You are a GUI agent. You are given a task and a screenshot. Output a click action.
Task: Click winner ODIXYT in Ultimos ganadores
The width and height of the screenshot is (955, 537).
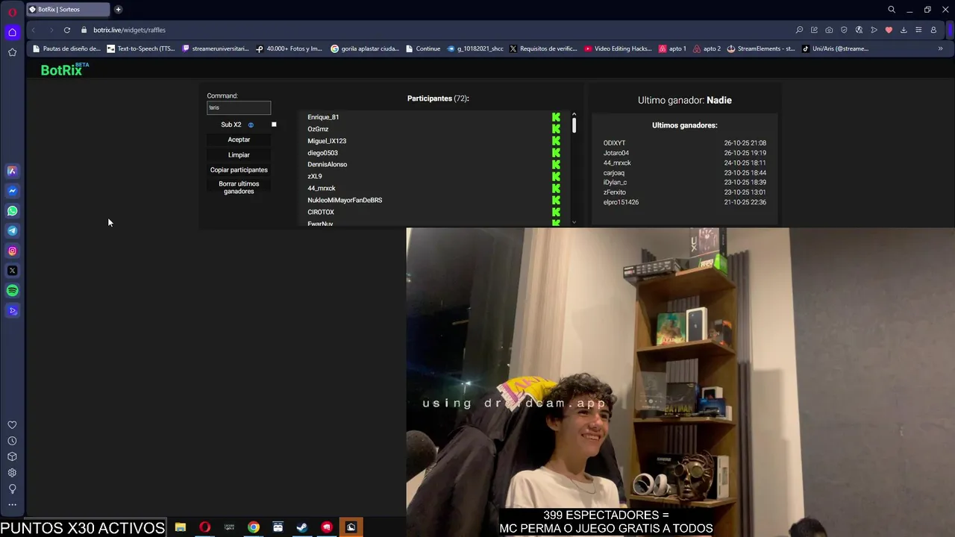(614, 143)
